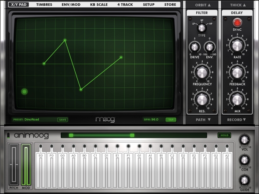This screenshot has width=259, height=194.
Task: Toggle the red delay Sync button
Action: click(237, 22)
